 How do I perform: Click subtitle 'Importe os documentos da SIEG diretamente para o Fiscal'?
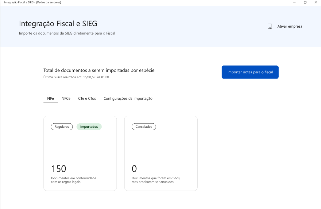pyautogui.click(x=67, y=33)
